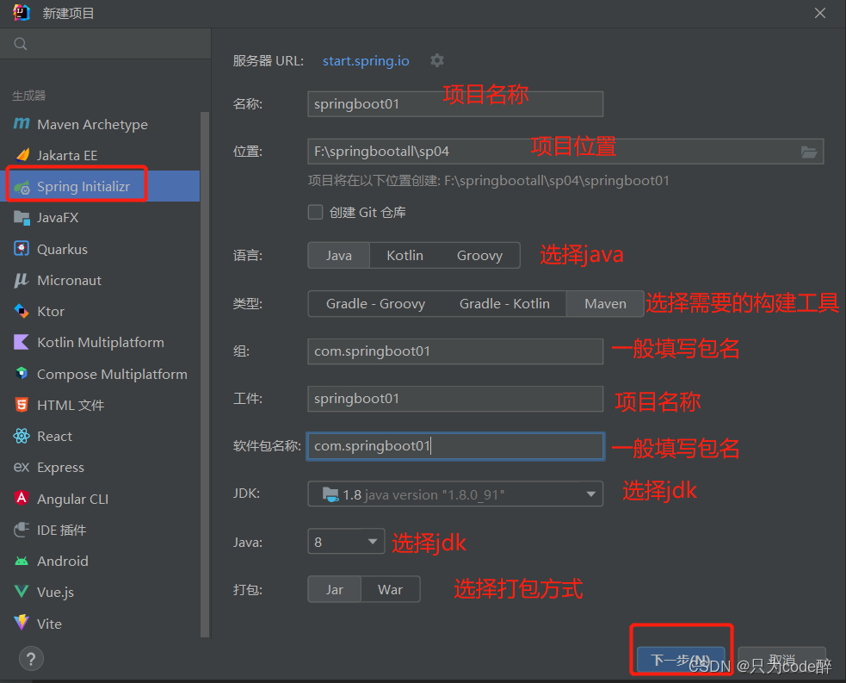Click the Angular CLI icon

click(x=22, y=498)
